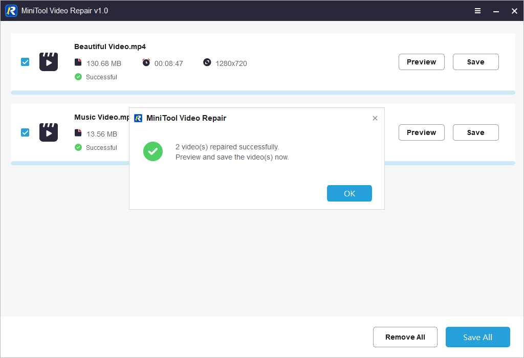Save Beautiful Video.mp4
Image resolution: width=524 pixels, height=358 pixels.
pos(475,62)
